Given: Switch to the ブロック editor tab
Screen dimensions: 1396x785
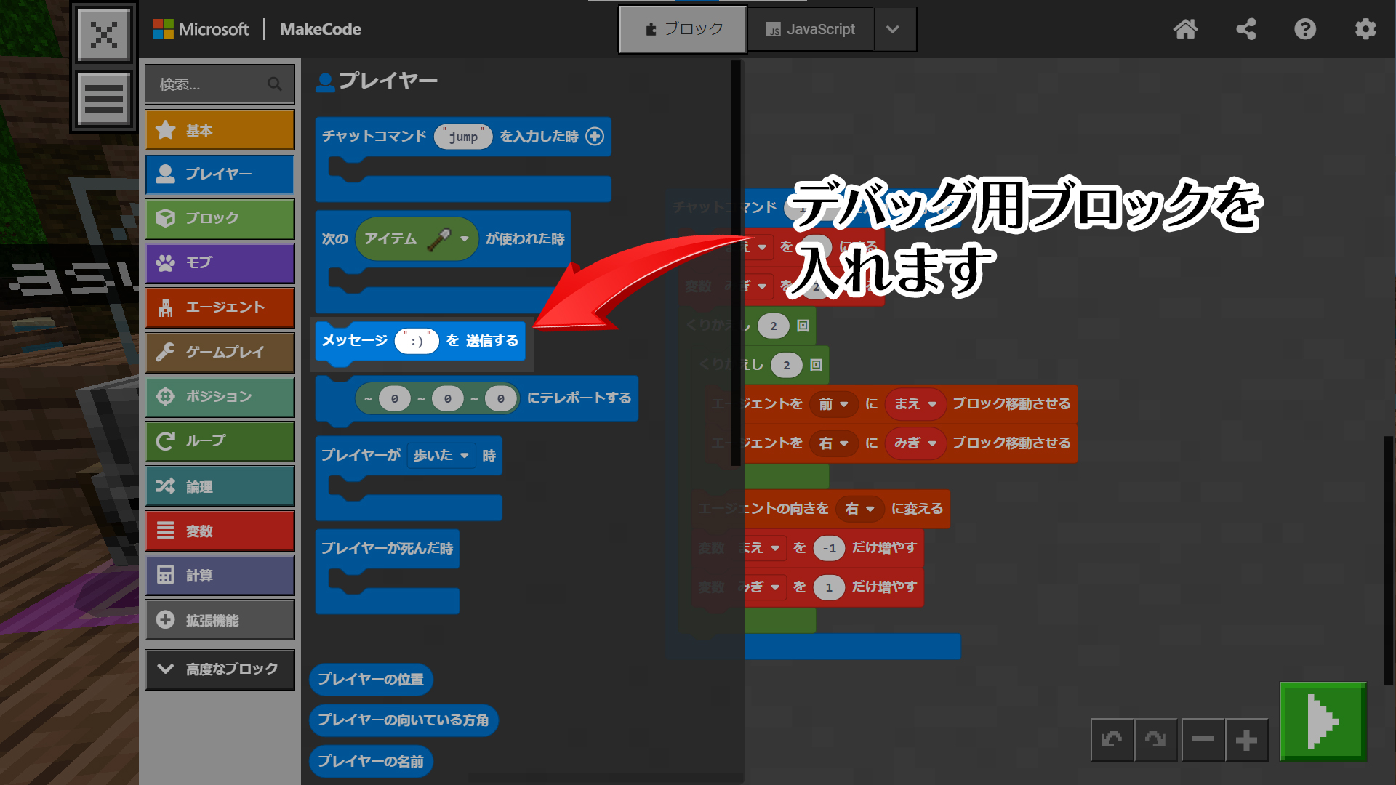Looking at the screenshot, I should pos(683,29).
